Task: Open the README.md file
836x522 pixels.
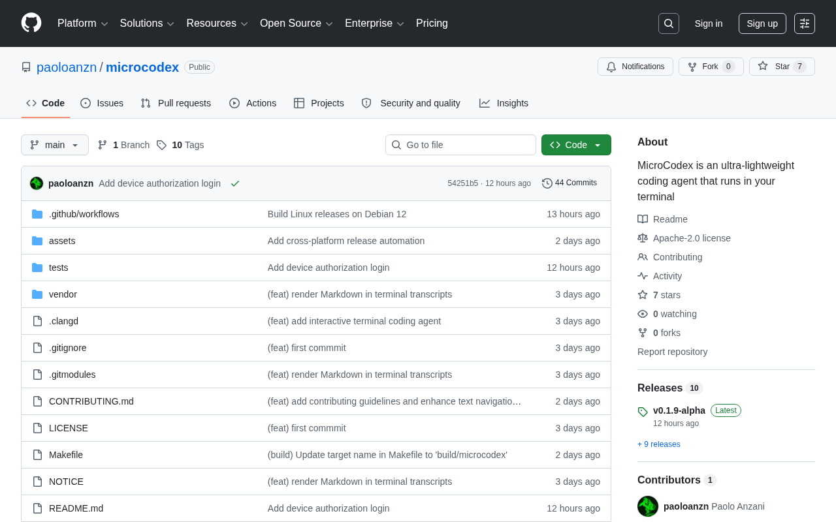Action: click(76, 508)
